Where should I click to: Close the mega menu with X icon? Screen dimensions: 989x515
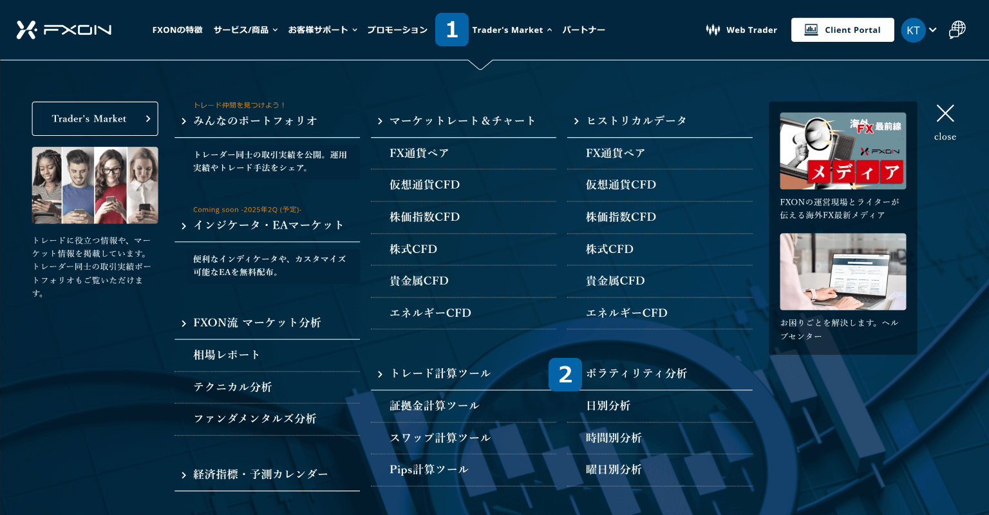tap(945, 113)
